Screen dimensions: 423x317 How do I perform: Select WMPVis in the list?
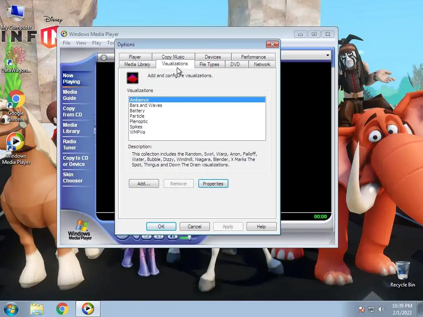click(197, 132)
